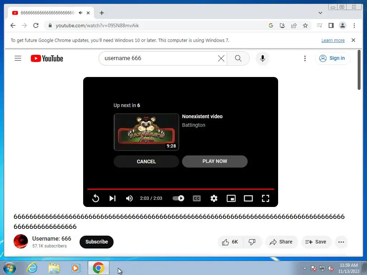Run search with magnifier button
The image size is (367, 275).
click(x=238, y=58)
